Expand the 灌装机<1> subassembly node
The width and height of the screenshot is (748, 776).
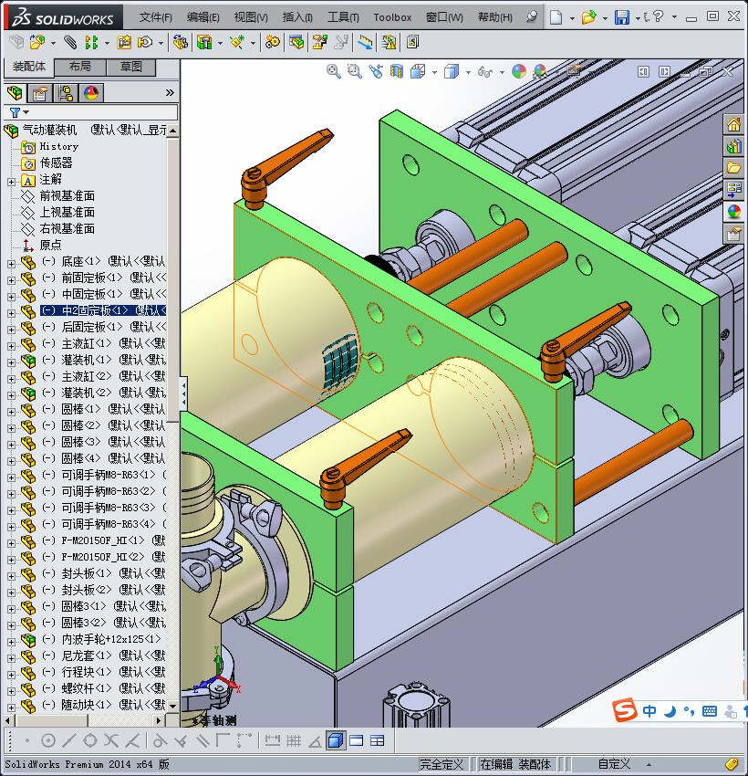(x=11, y=362)
